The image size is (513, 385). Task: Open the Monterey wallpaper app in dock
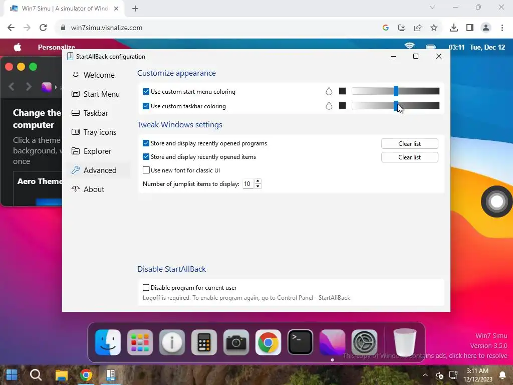332,342
